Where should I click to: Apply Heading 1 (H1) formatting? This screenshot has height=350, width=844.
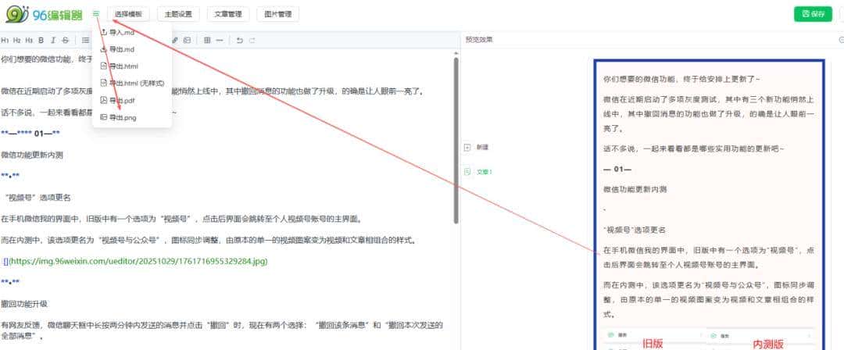[5, 41]
